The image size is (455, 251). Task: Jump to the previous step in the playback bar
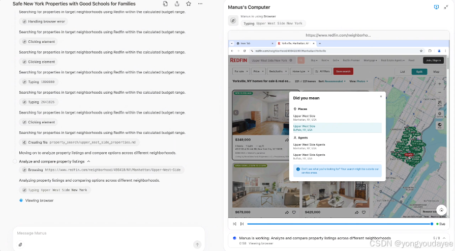coord(234,224)
